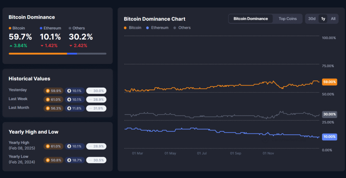This screenshot has height=178, width=346.
Task: Click the 59.00% Bitcoin value label on chart
Action: click(x=329, y=82)
